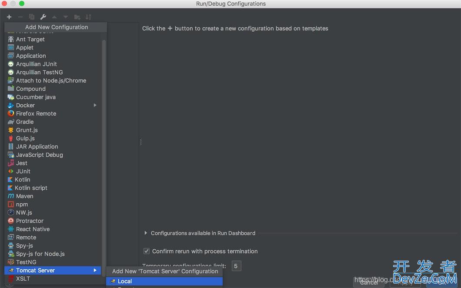
Task: Click the Spy-js spy icon
Action: pyautogui.click(x=11, y=245)
